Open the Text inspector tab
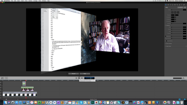The height and width of the screenshot is (105, 187). click(x=182, y=5)
